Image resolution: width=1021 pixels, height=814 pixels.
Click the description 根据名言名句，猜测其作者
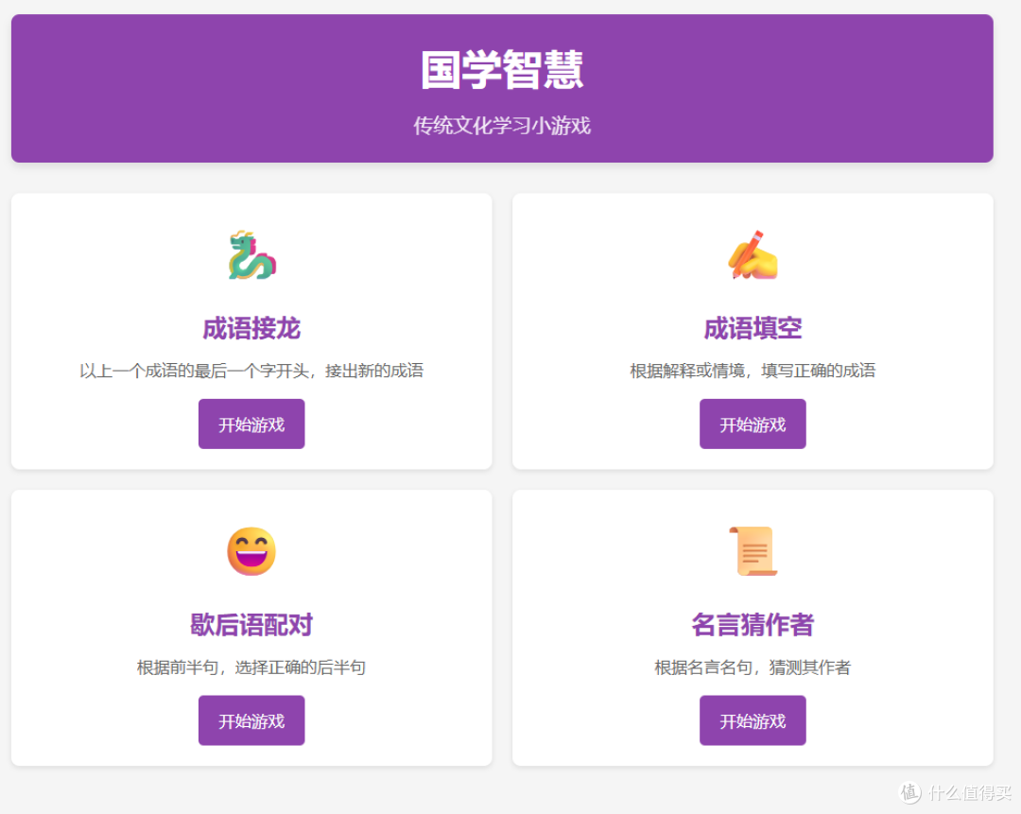(753, 667)
